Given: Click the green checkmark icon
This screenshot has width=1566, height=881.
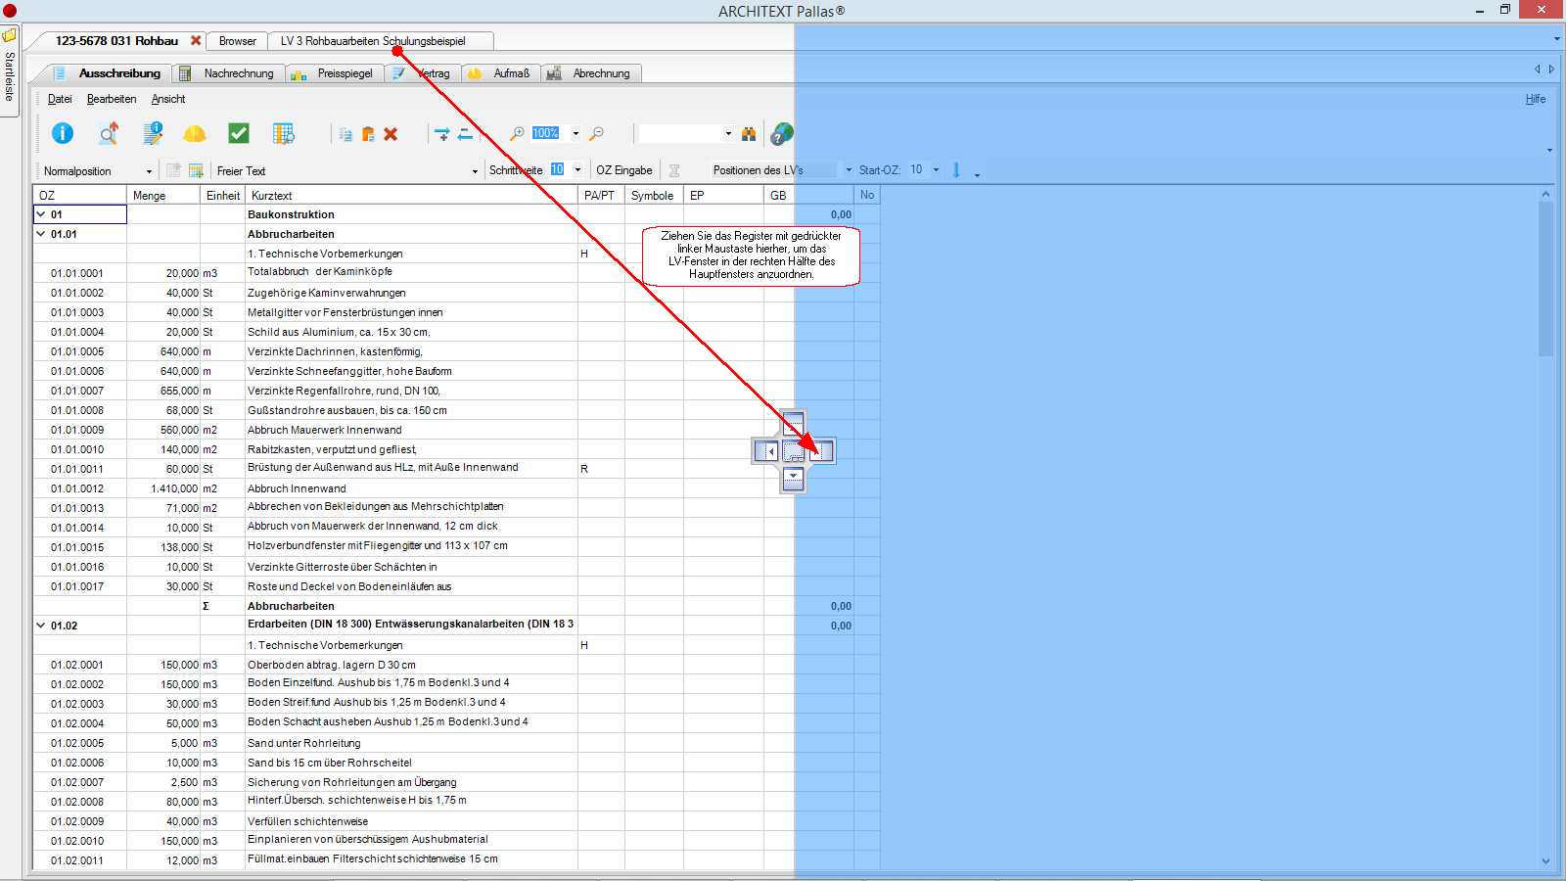Looking at the screenshot, I should (239, 133).
